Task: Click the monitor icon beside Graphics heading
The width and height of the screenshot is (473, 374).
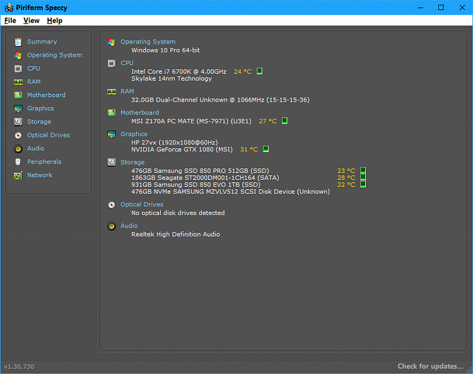Action: click(112, 134)
